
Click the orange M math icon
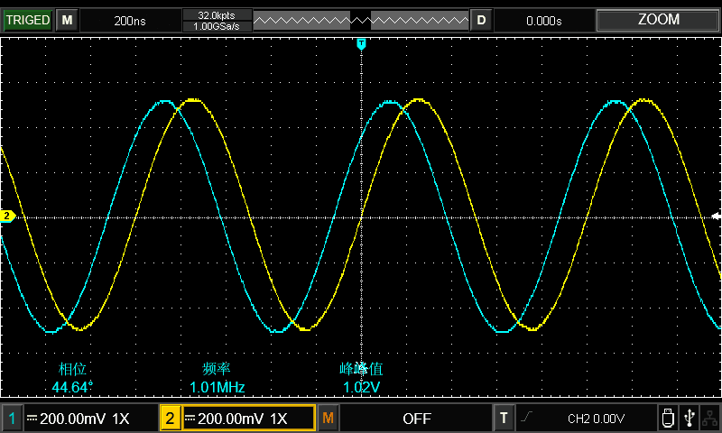pyautogui.click(x=329, y=419)
